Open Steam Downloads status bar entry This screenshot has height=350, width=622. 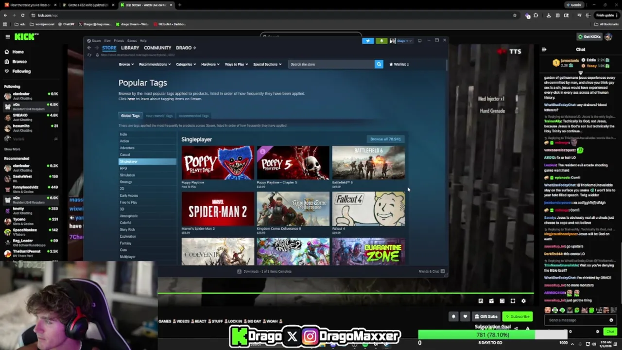click(x=264, y=271)
